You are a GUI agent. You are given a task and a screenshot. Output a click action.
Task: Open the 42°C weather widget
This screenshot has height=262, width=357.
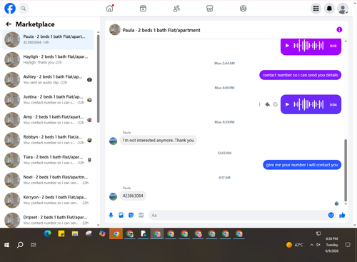click(x=295, y=245)
